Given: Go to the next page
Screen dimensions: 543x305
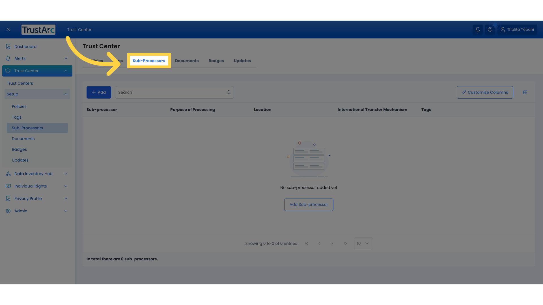Looking at the screenshot, I should (x=332, y=243).
